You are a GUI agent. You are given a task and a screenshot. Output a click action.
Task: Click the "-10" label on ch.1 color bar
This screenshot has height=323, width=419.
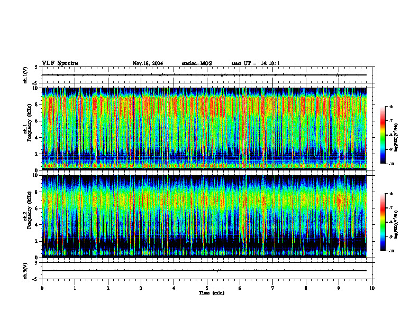point(391,164)
